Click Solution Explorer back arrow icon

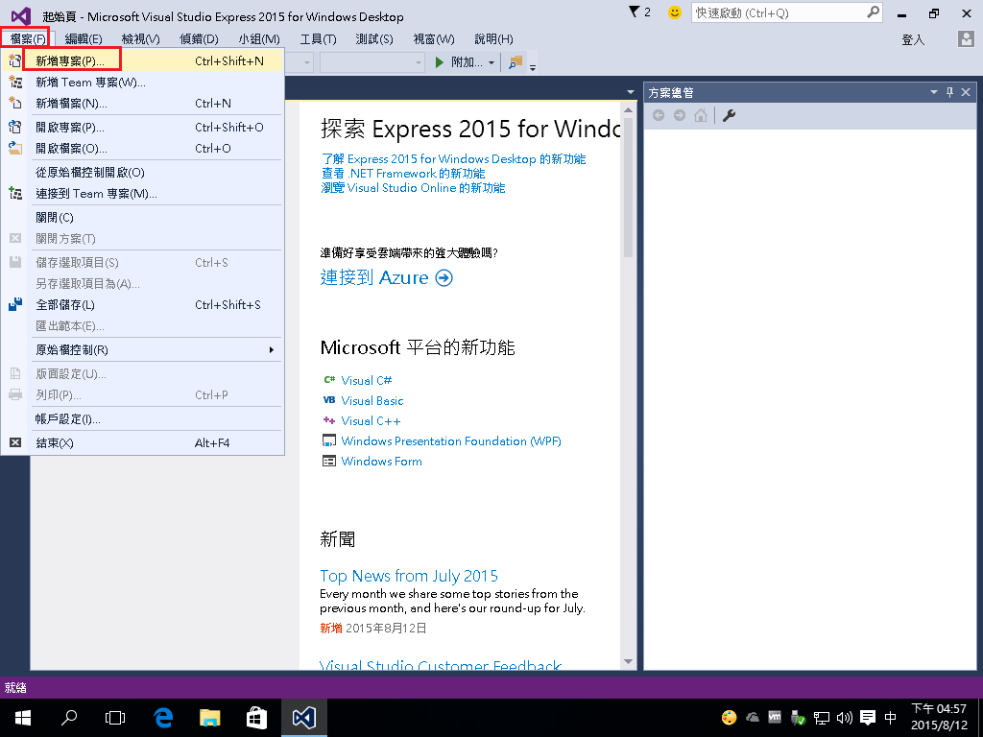(659, 115)
